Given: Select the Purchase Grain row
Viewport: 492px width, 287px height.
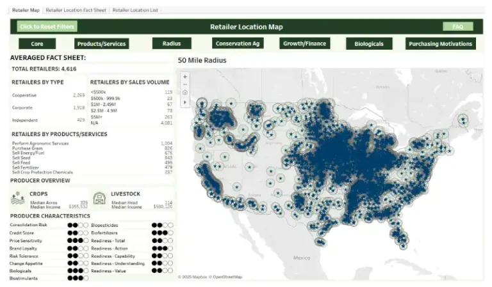Looking at the screenshot, I should coord(92,148).
